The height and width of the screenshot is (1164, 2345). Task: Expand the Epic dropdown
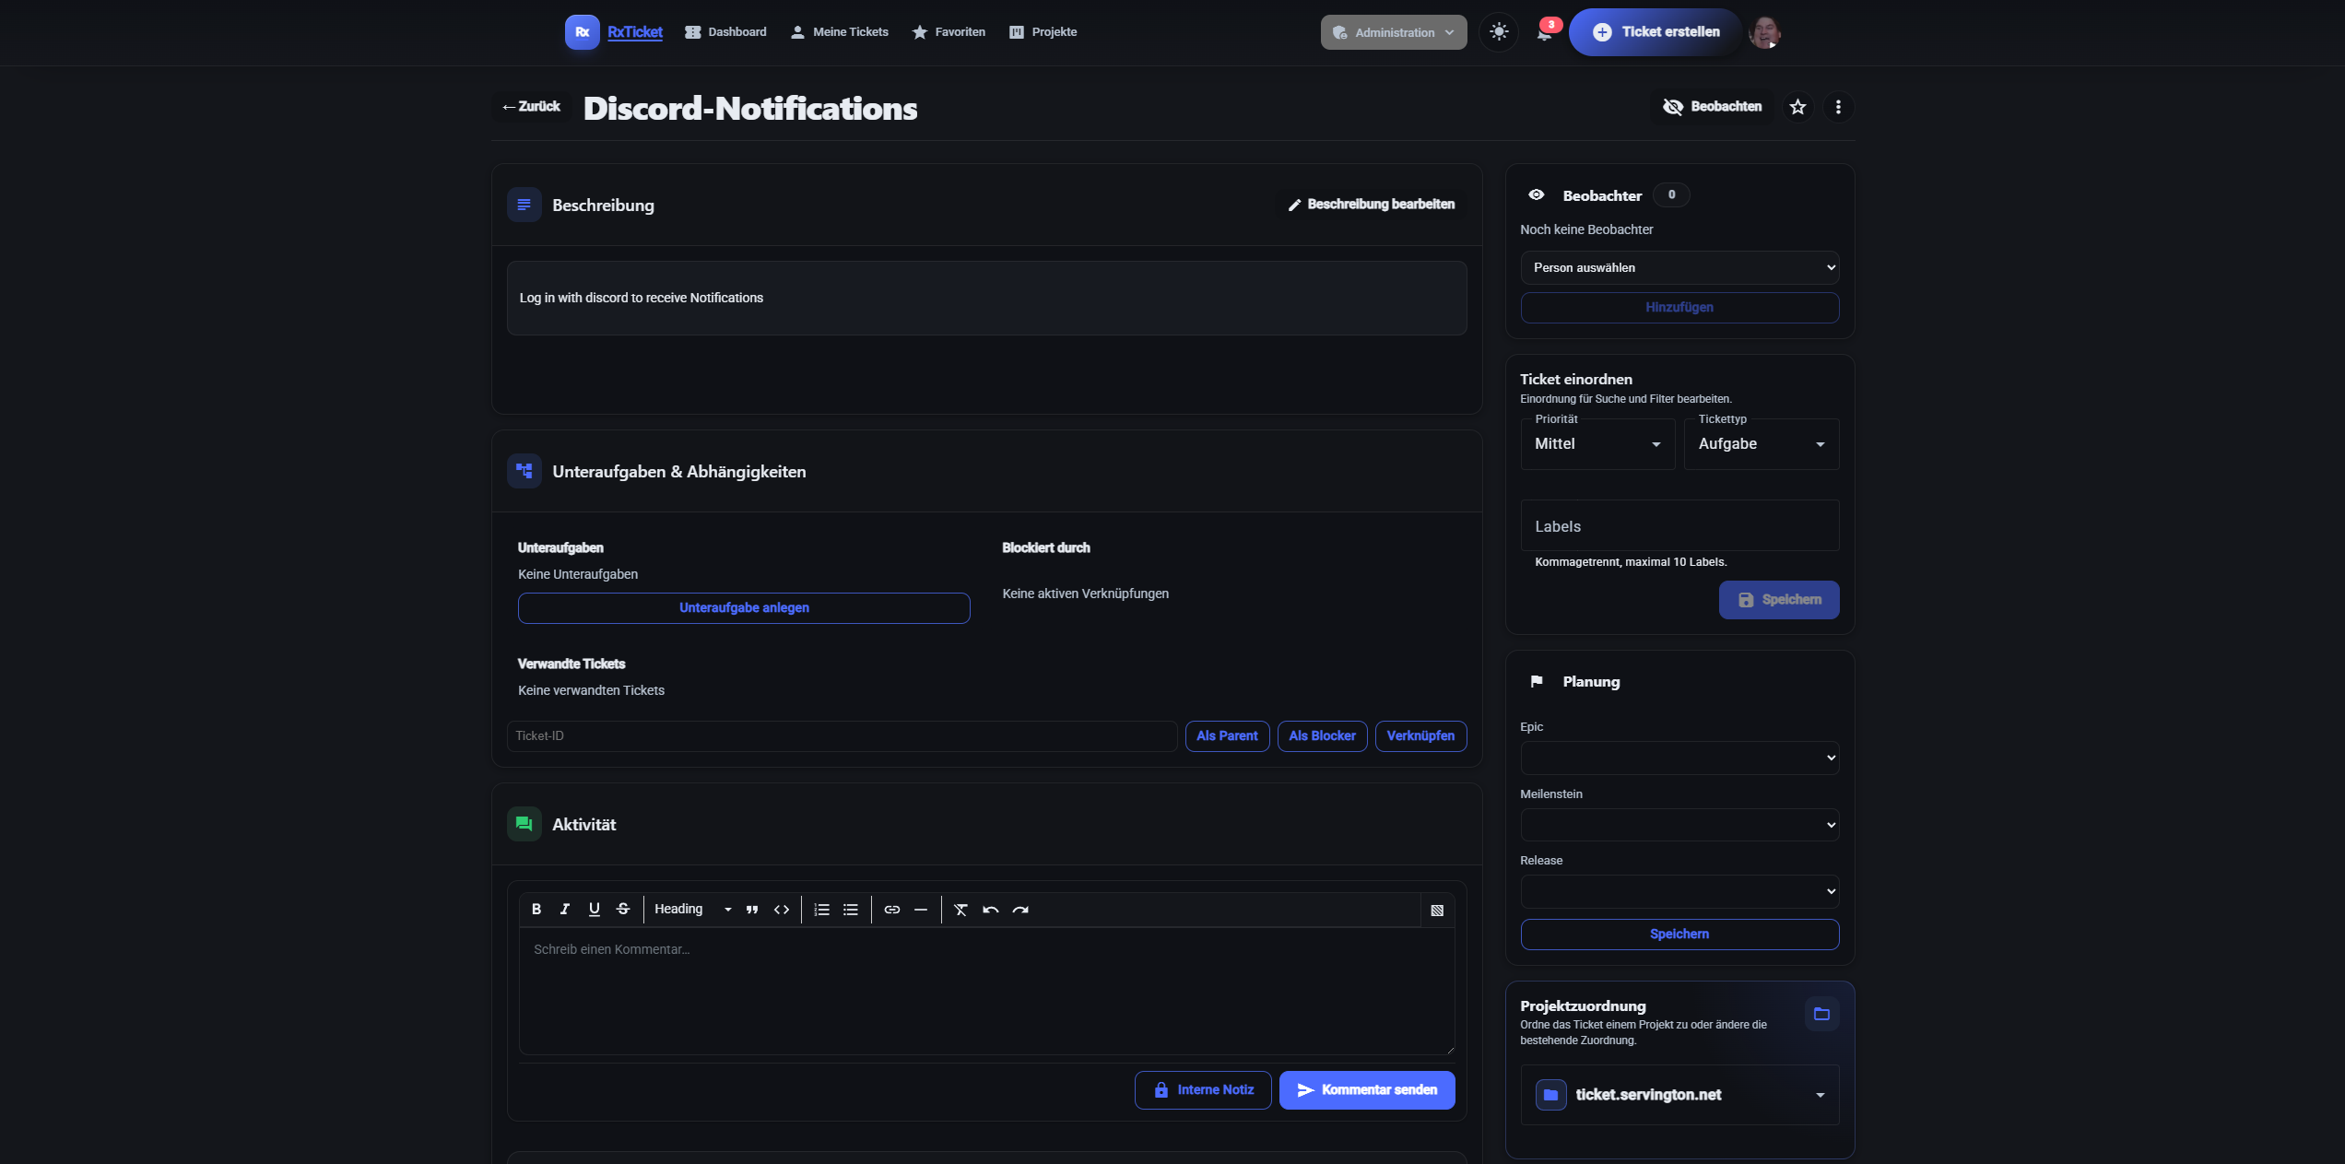pyautogui.click(x=1679, y=758)
